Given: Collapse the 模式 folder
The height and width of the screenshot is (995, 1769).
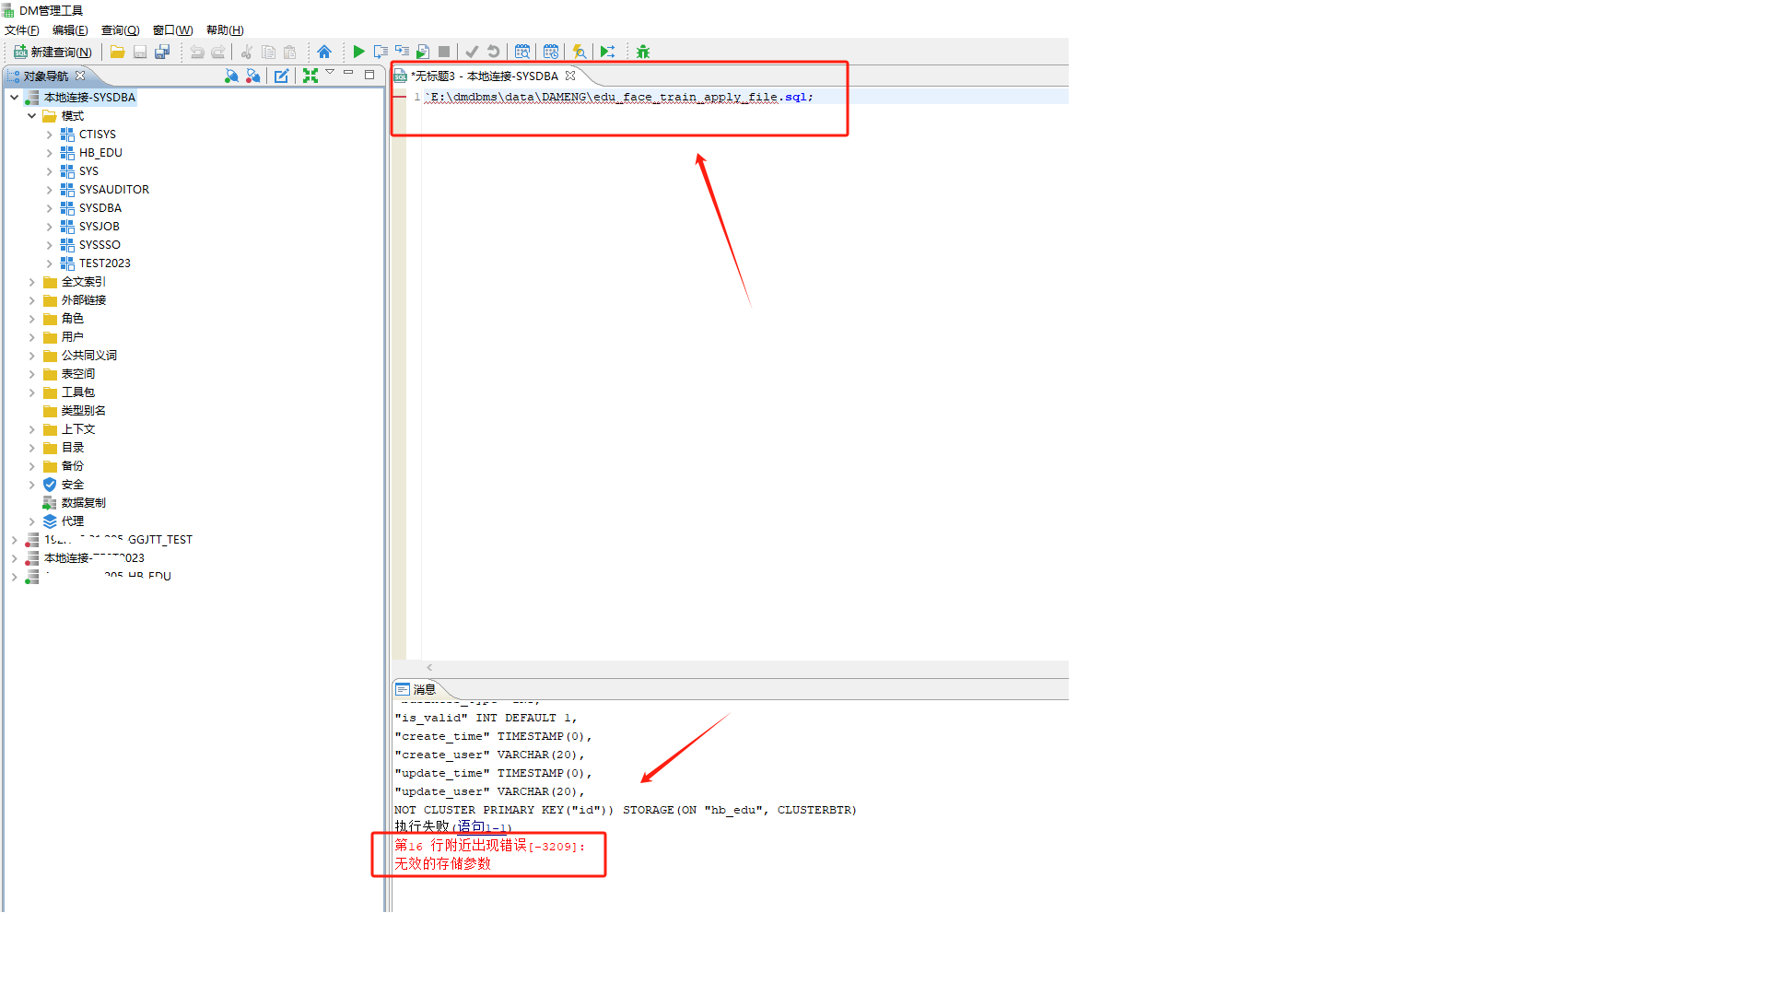Looking at the screenshot, I should point(32,116).
